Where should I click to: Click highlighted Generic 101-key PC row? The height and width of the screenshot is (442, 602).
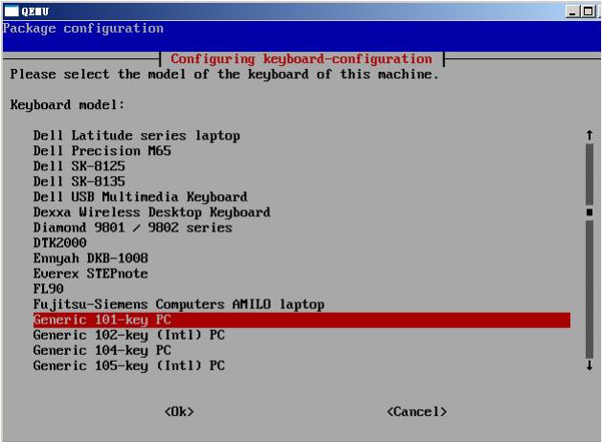301,320
